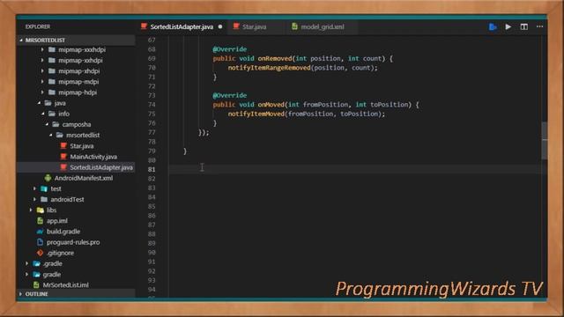
Task: Click the .gitignore git icon
Action: pos(41,253)
